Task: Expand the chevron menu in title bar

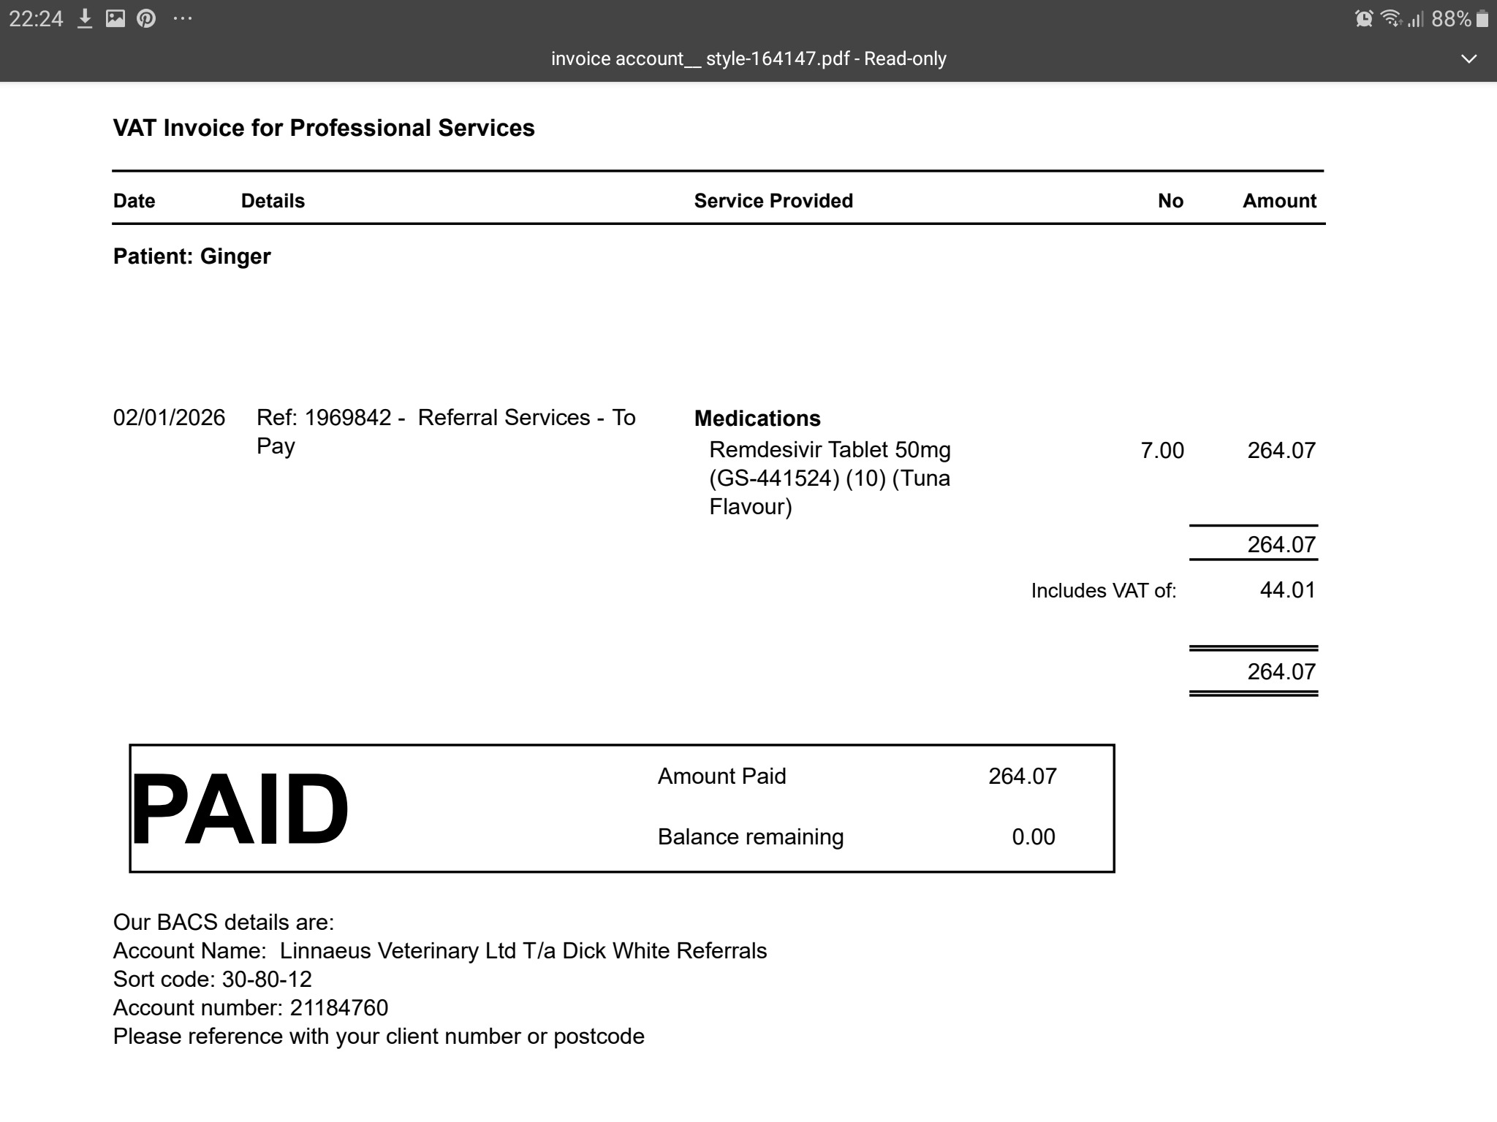Action: tap(1468, 59)
